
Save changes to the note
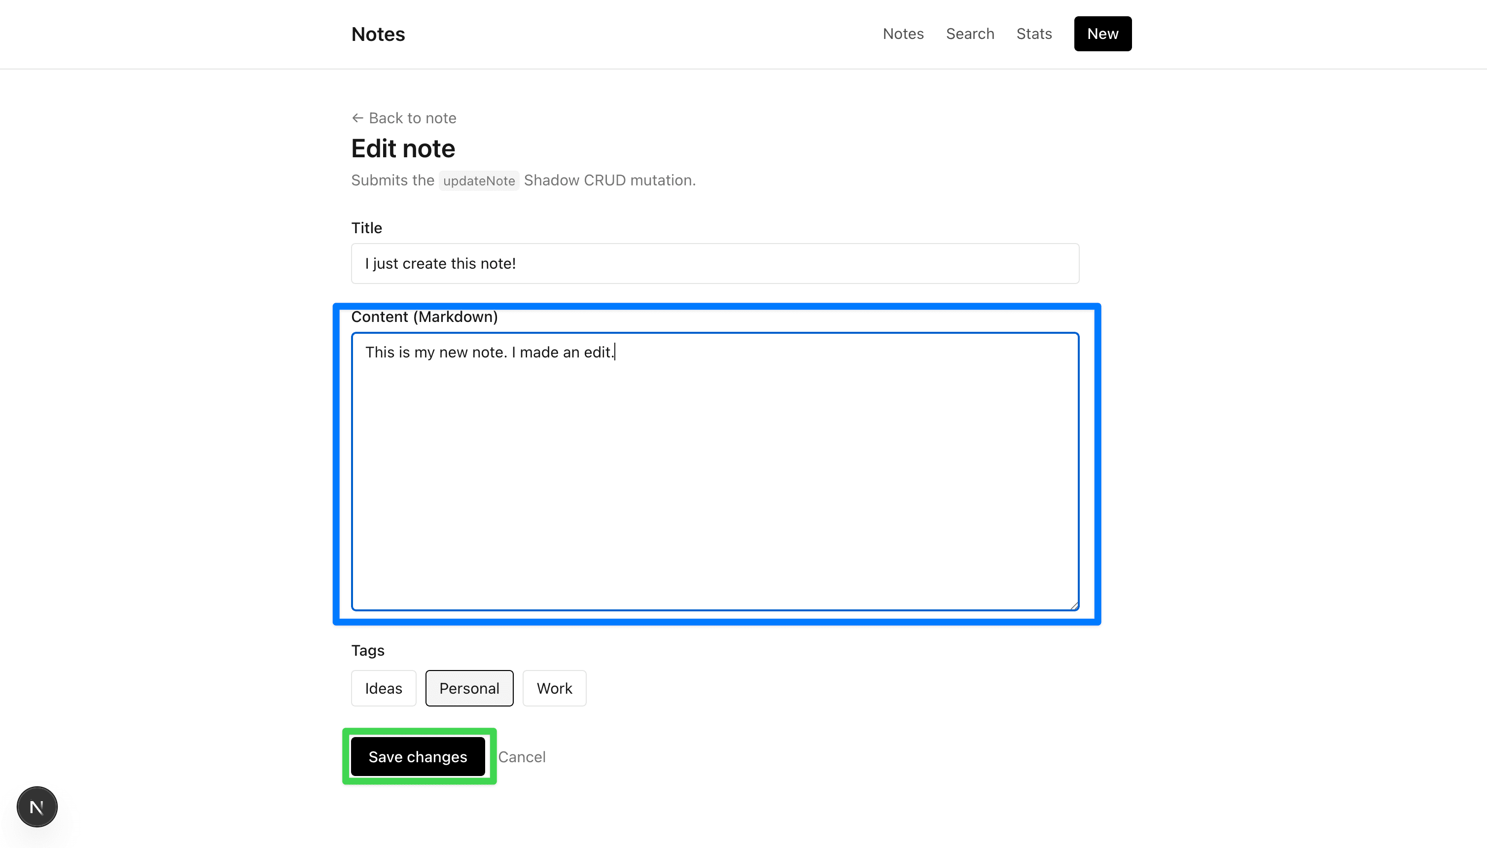click(x=418, y=757)
